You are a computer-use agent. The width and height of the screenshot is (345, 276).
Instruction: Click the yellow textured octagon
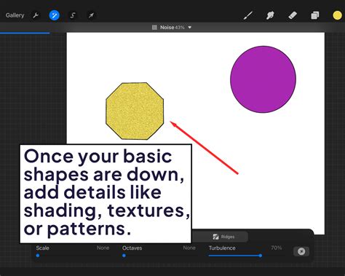pyautogui.click(x=135, y=111)
